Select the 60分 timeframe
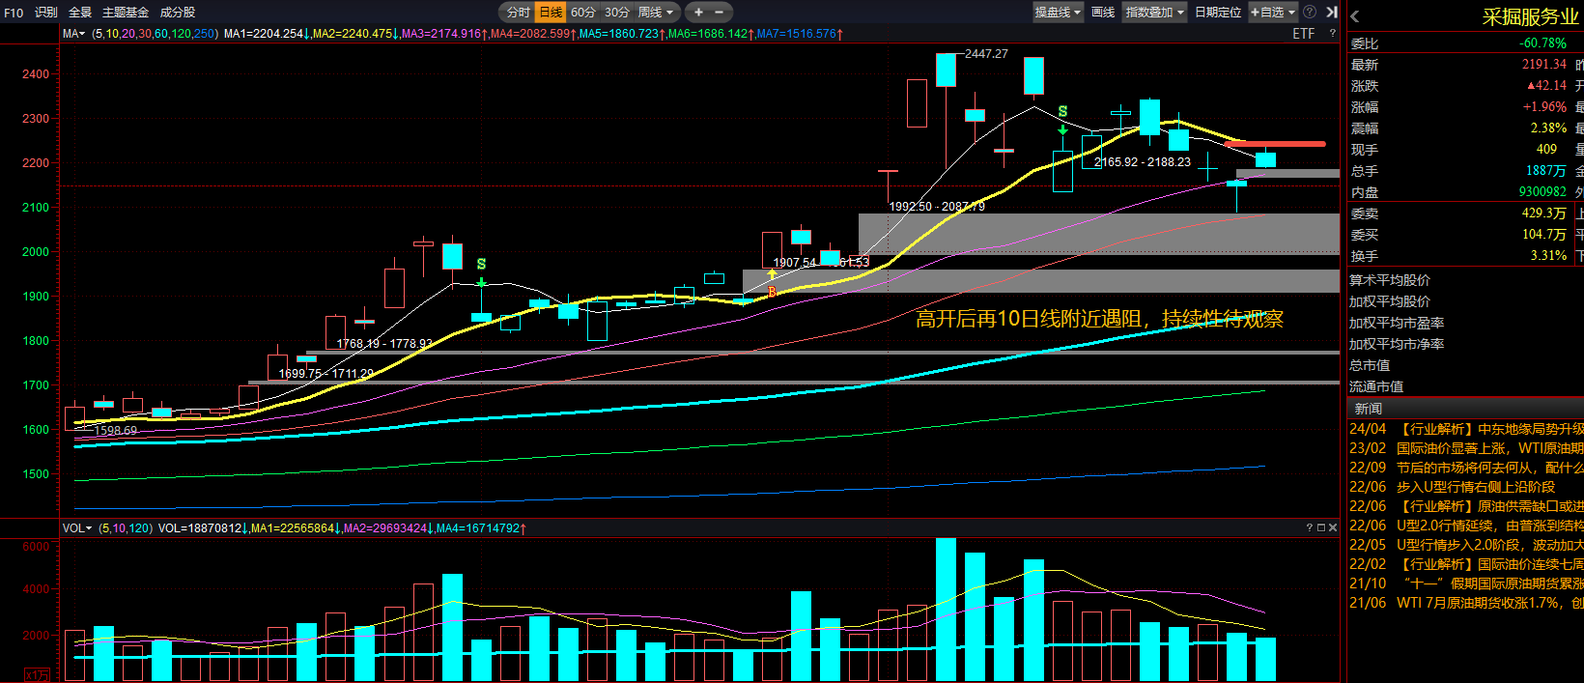 [582, 13]
